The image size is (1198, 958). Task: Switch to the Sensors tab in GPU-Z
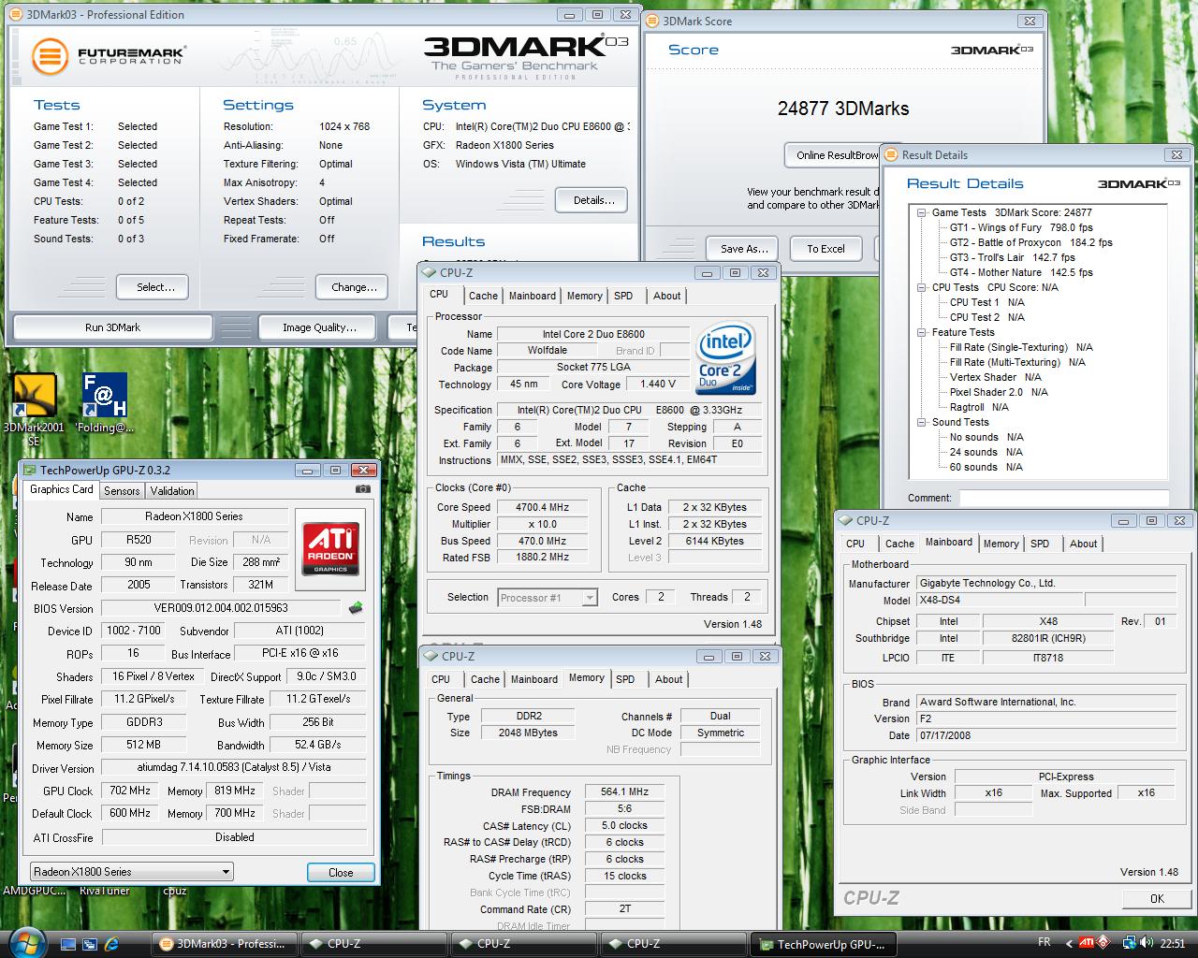coord(122,491)
